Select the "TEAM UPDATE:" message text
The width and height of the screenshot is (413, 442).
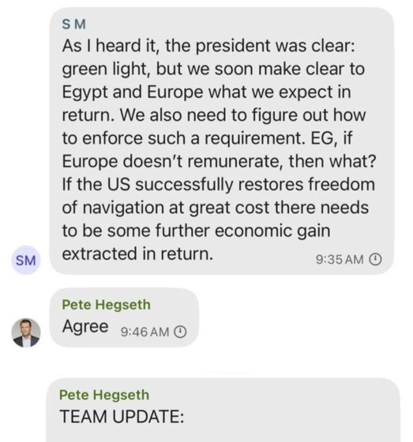[x=122, y=417]
